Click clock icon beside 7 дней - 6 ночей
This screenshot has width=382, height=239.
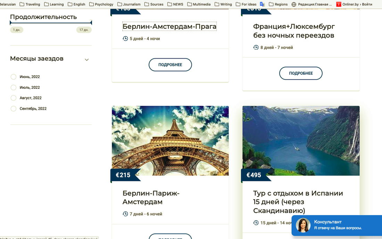(x=125, y=214)
